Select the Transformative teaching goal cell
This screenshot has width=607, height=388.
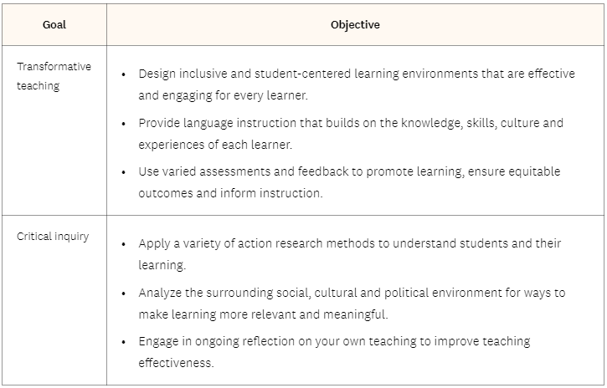tap(54, 130)
